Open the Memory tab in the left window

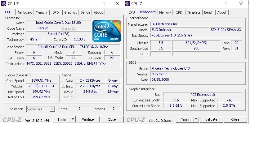(42, 12)
